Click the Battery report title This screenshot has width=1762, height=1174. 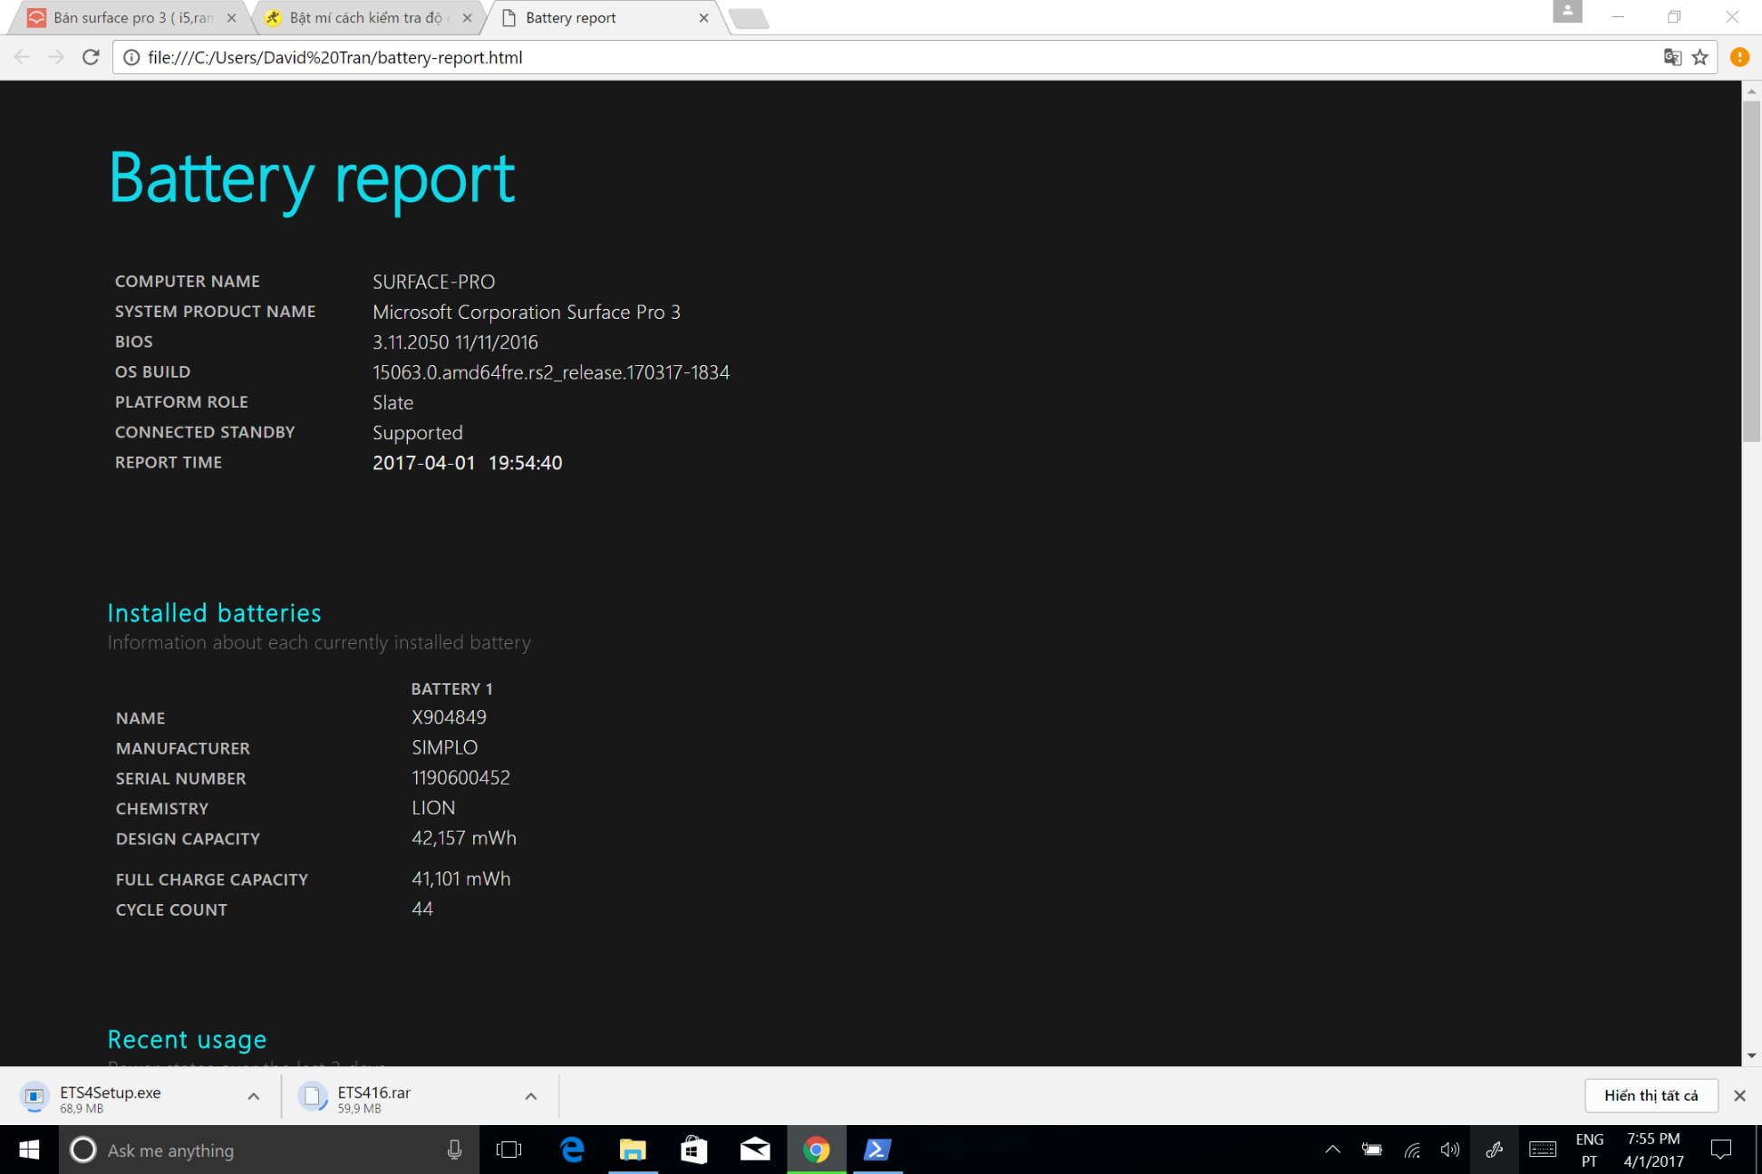[x=311, y=179]
